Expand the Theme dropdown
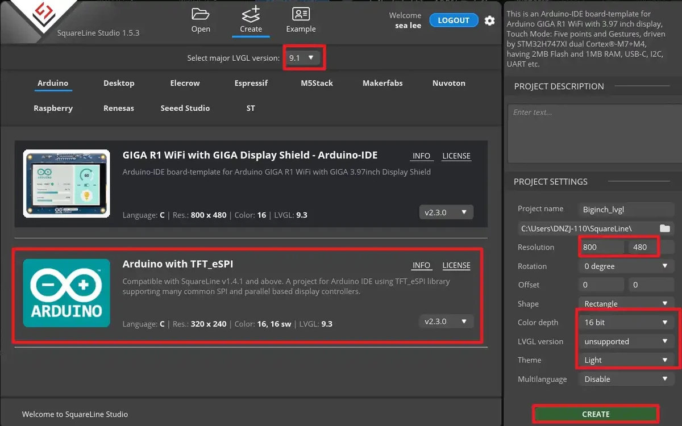Viewport: 682px width, 426px height. tap(626, 360)
